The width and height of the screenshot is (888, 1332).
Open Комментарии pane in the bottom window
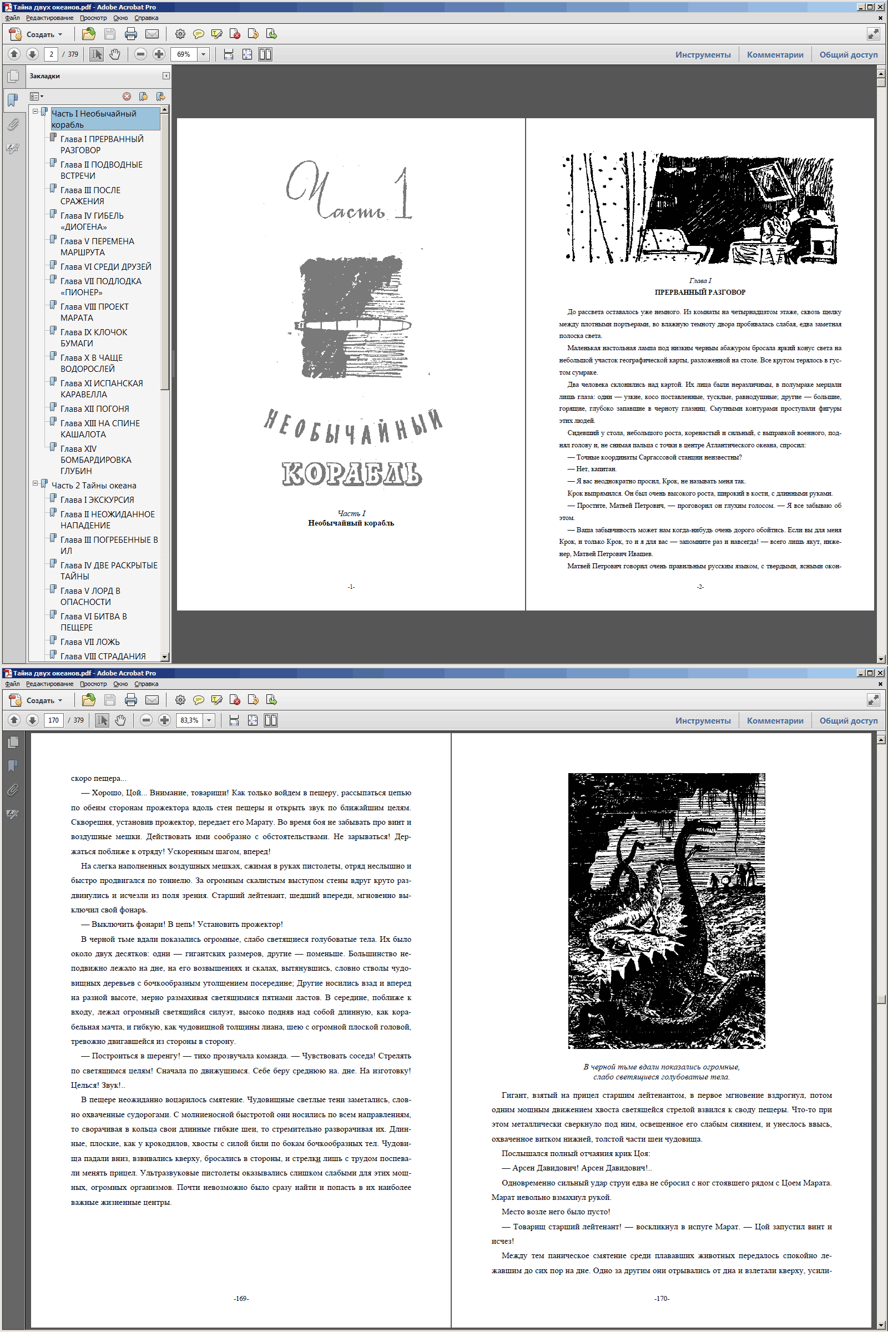775,720
